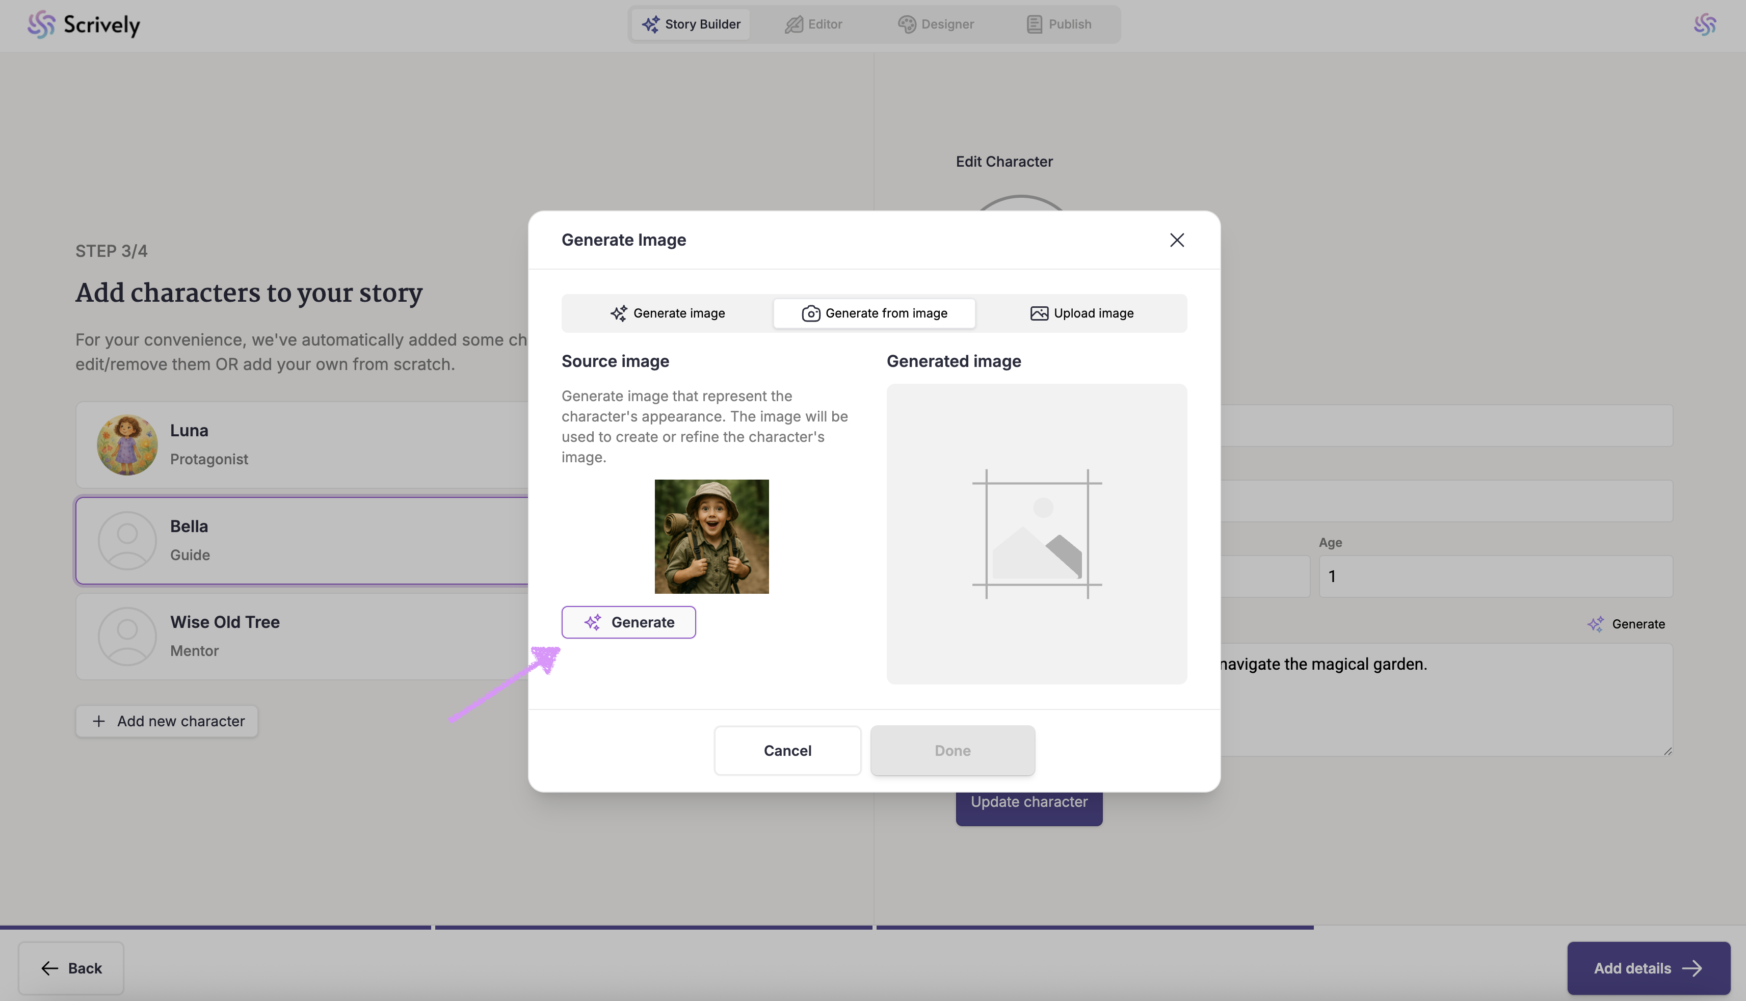The height and width of the screenshot is (1001, 1746).
Task: Go to the Editor tab
Action: pos(814,25)
